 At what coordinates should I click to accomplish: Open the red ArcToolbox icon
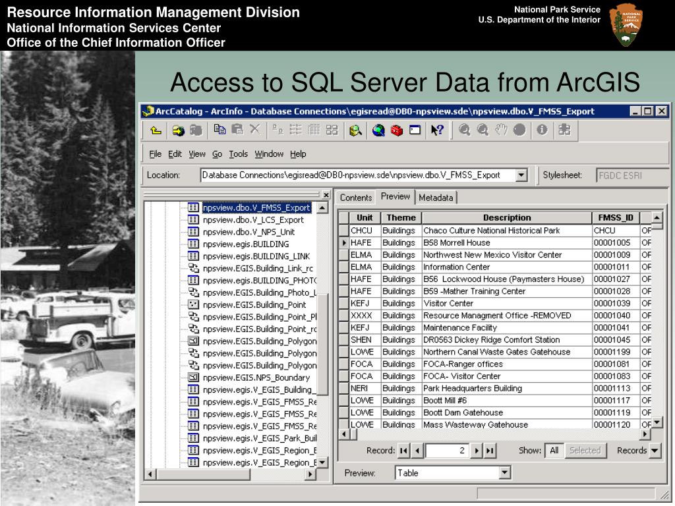[396, 130]
